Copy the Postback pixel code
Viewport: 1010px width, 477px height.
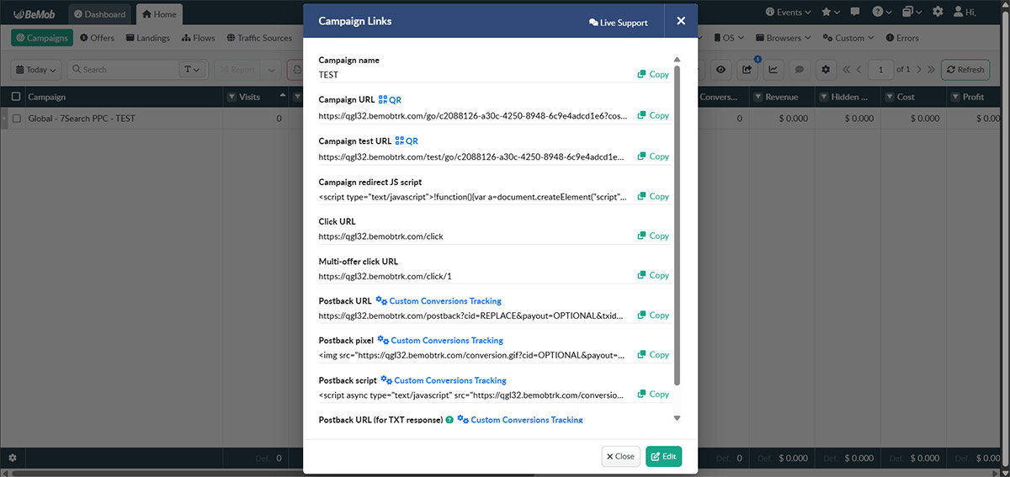653,355
